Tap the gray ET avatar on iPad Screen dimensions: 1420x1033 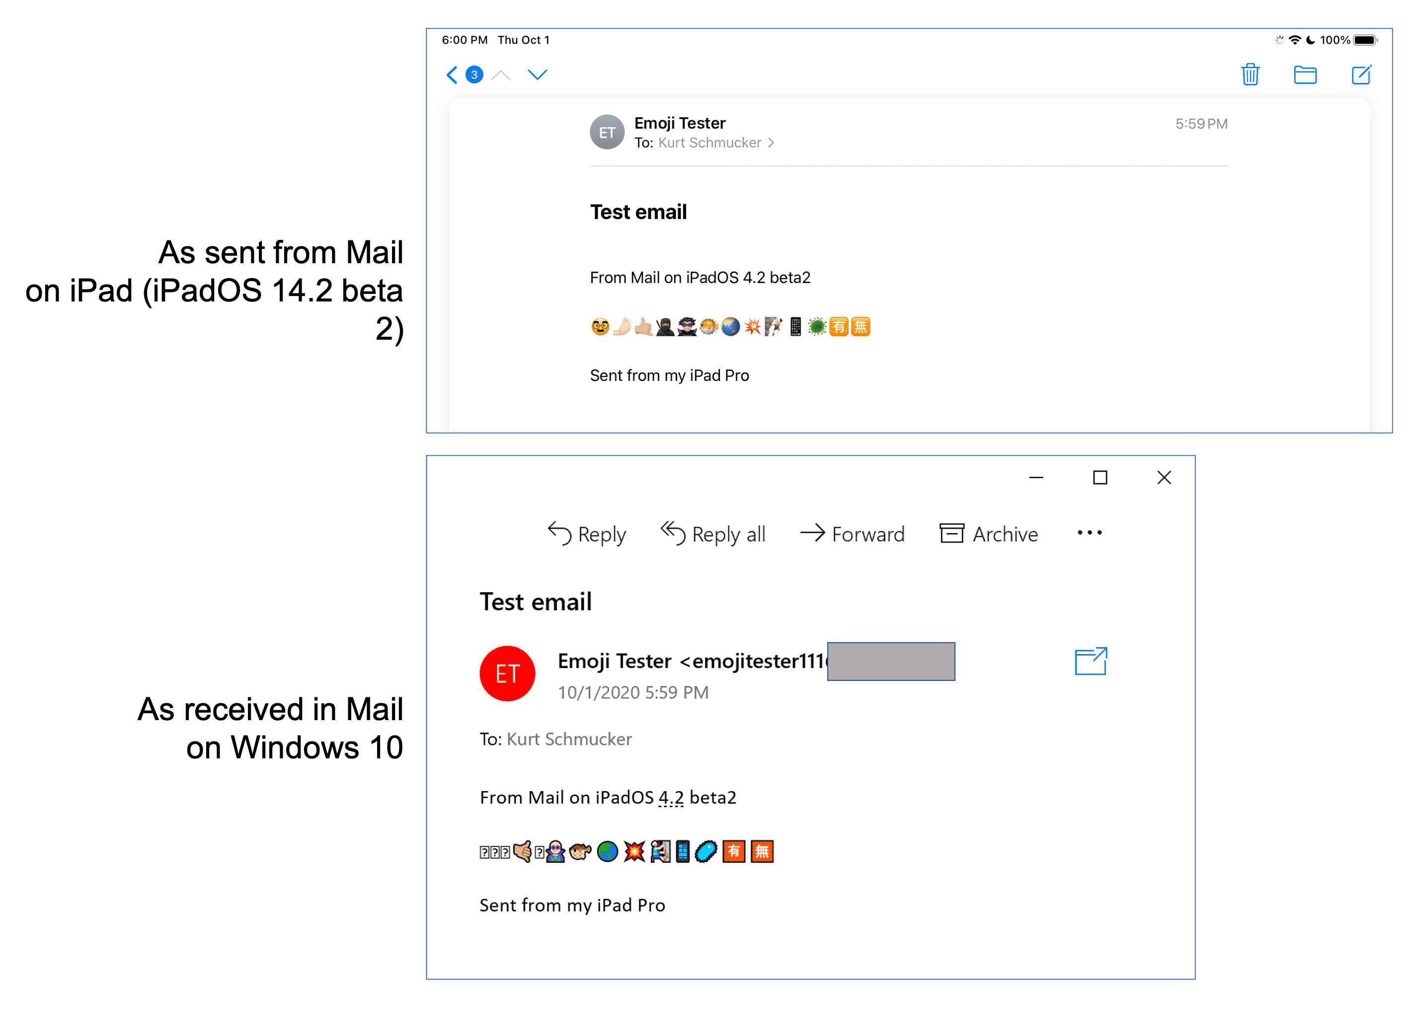(x=607, y=132)
